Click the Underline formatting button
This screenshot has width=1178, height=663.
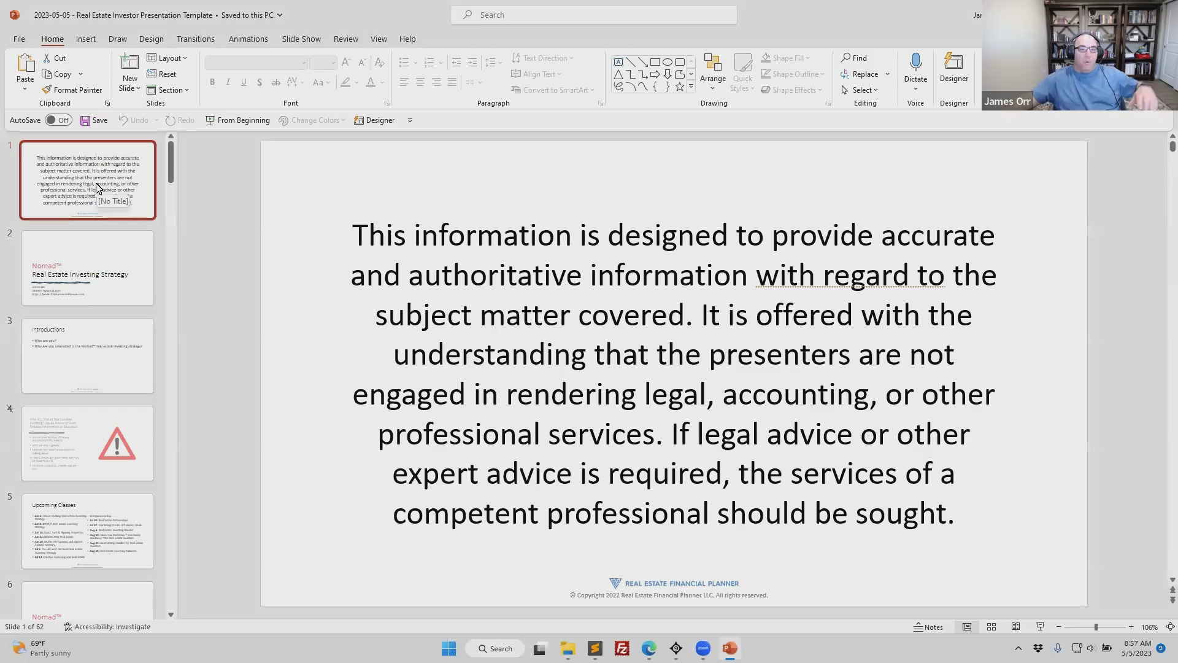(x=244, y=82)
